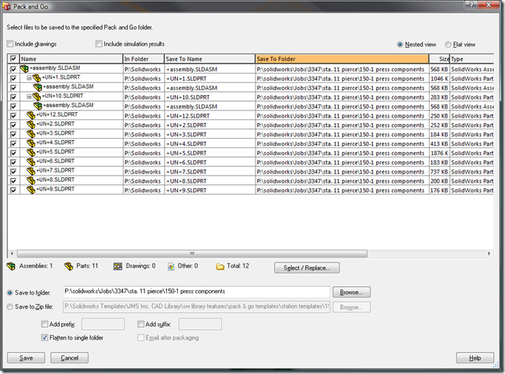Click the +UN+10.SLDPRT part icon
Image resolution: width=505 pixels, height=374 pixels.
pyautogui.click(x=36, y=96)
